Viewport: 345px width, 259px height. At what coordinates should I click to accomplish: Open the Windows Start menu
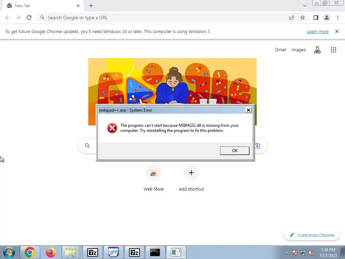tap(9, 252)
